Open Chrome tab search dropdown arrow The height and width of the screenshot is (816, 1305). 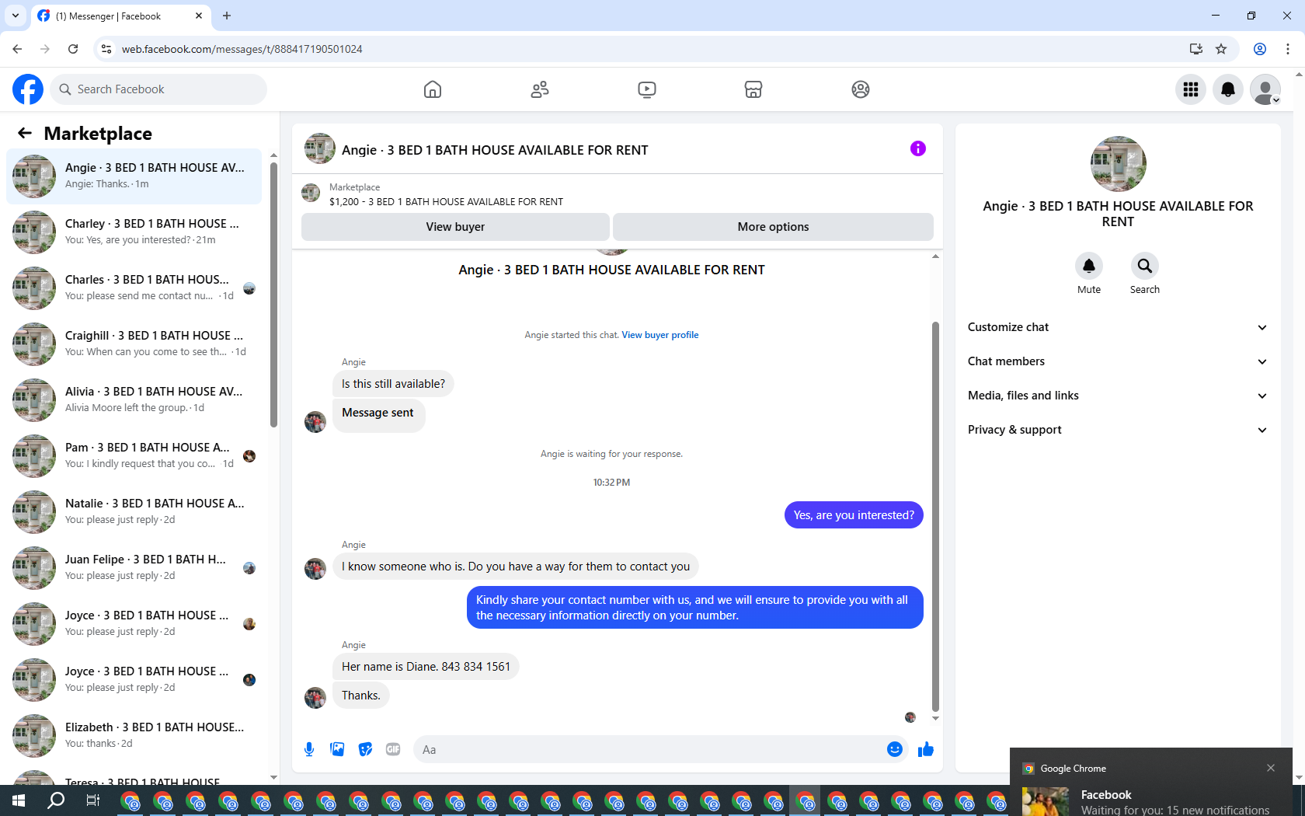(16, 16)
